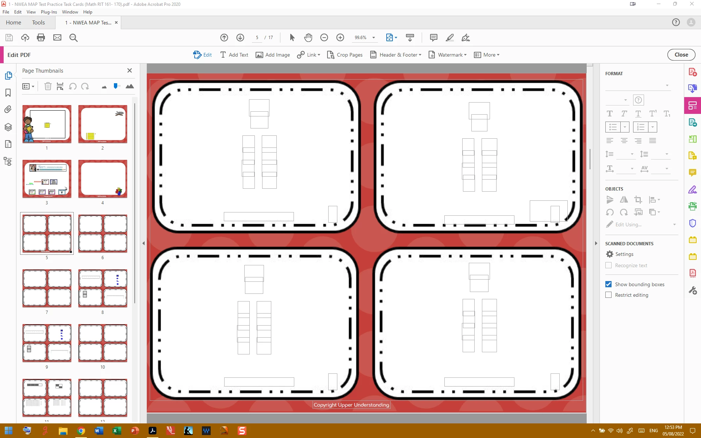Open the Plug-Ins menu
Viewport: 701px width, 438px height.
(49, 12)
